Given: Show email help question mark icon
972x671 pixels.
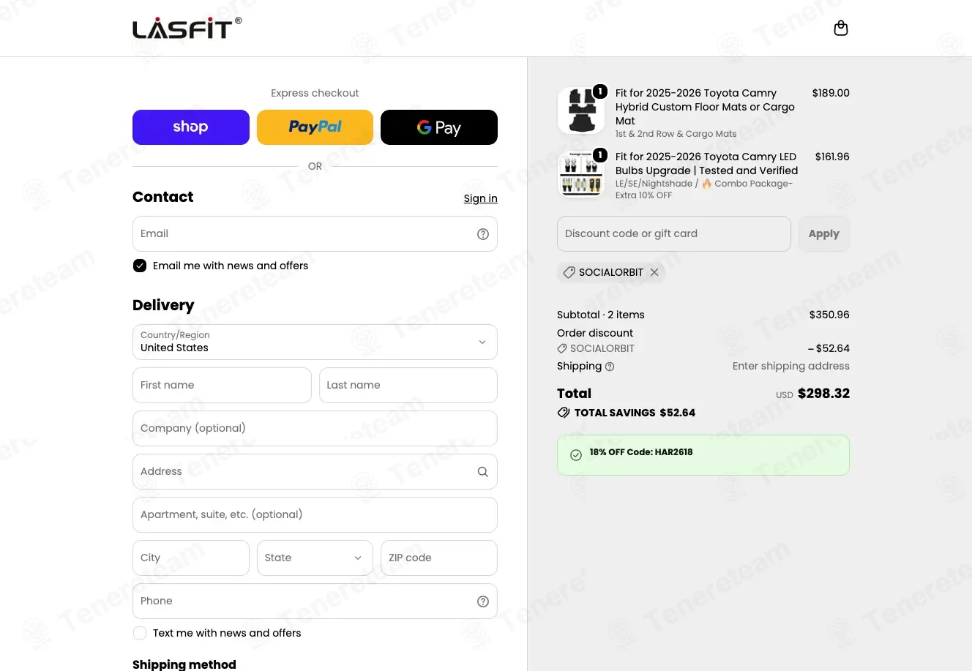Looking at the screenshot, I should 483,234.
